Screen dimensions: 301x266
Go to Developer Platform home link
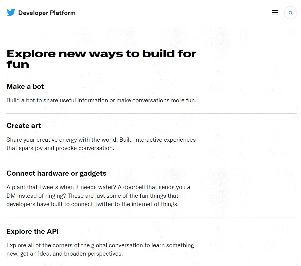tap(47, 13)
